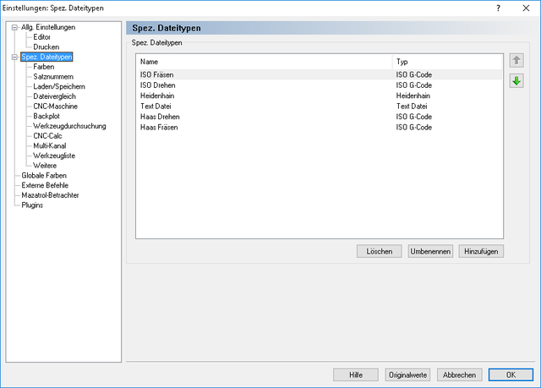
Task: Open the Mazatrol-Betrachter settings page
Action: 50,195
